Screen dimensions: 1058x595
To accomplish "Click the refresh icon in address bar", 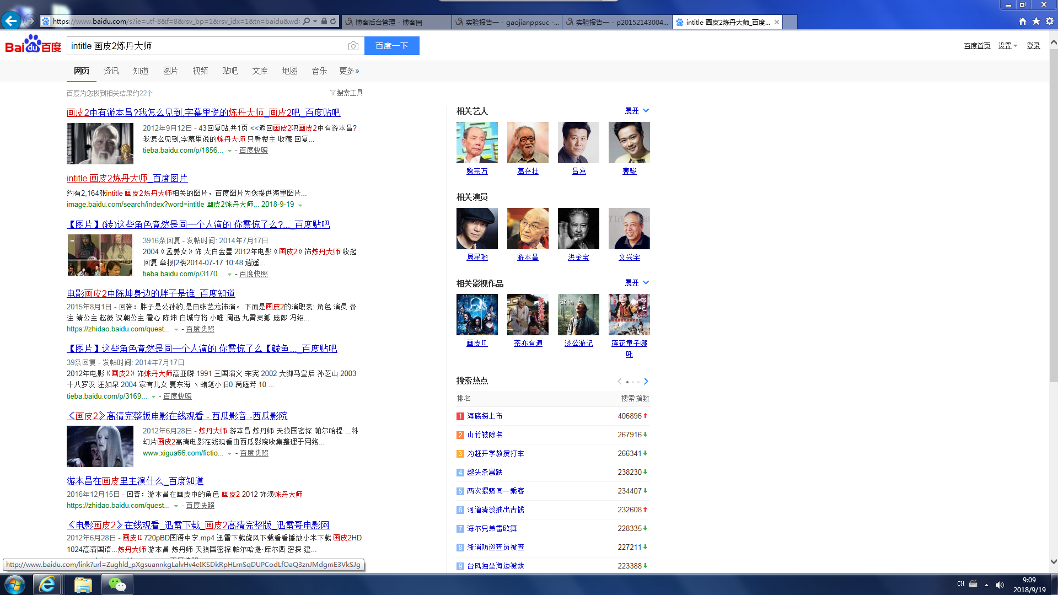I will click(x=333, y=22).
